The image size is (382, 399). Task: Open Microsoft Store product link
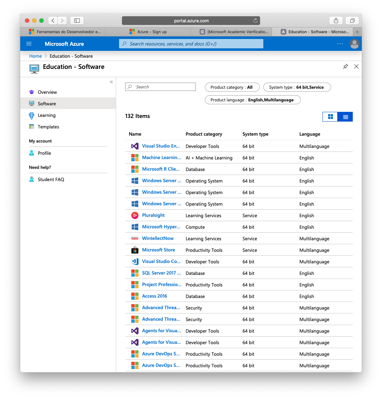(x=159, y=250)
